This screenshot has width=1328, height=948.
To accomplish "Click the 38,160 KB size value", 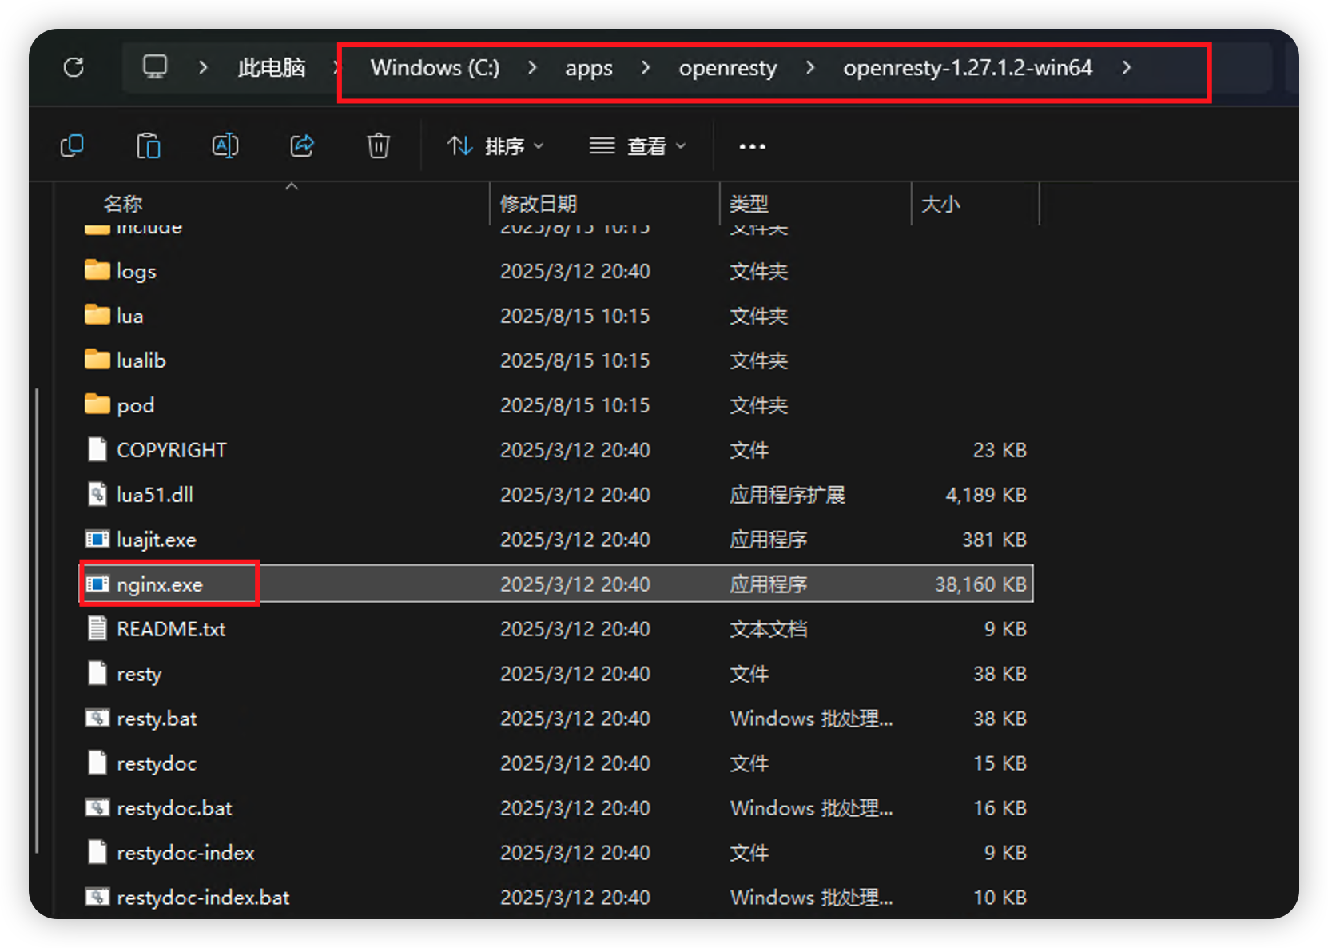I will coord(980,584).
